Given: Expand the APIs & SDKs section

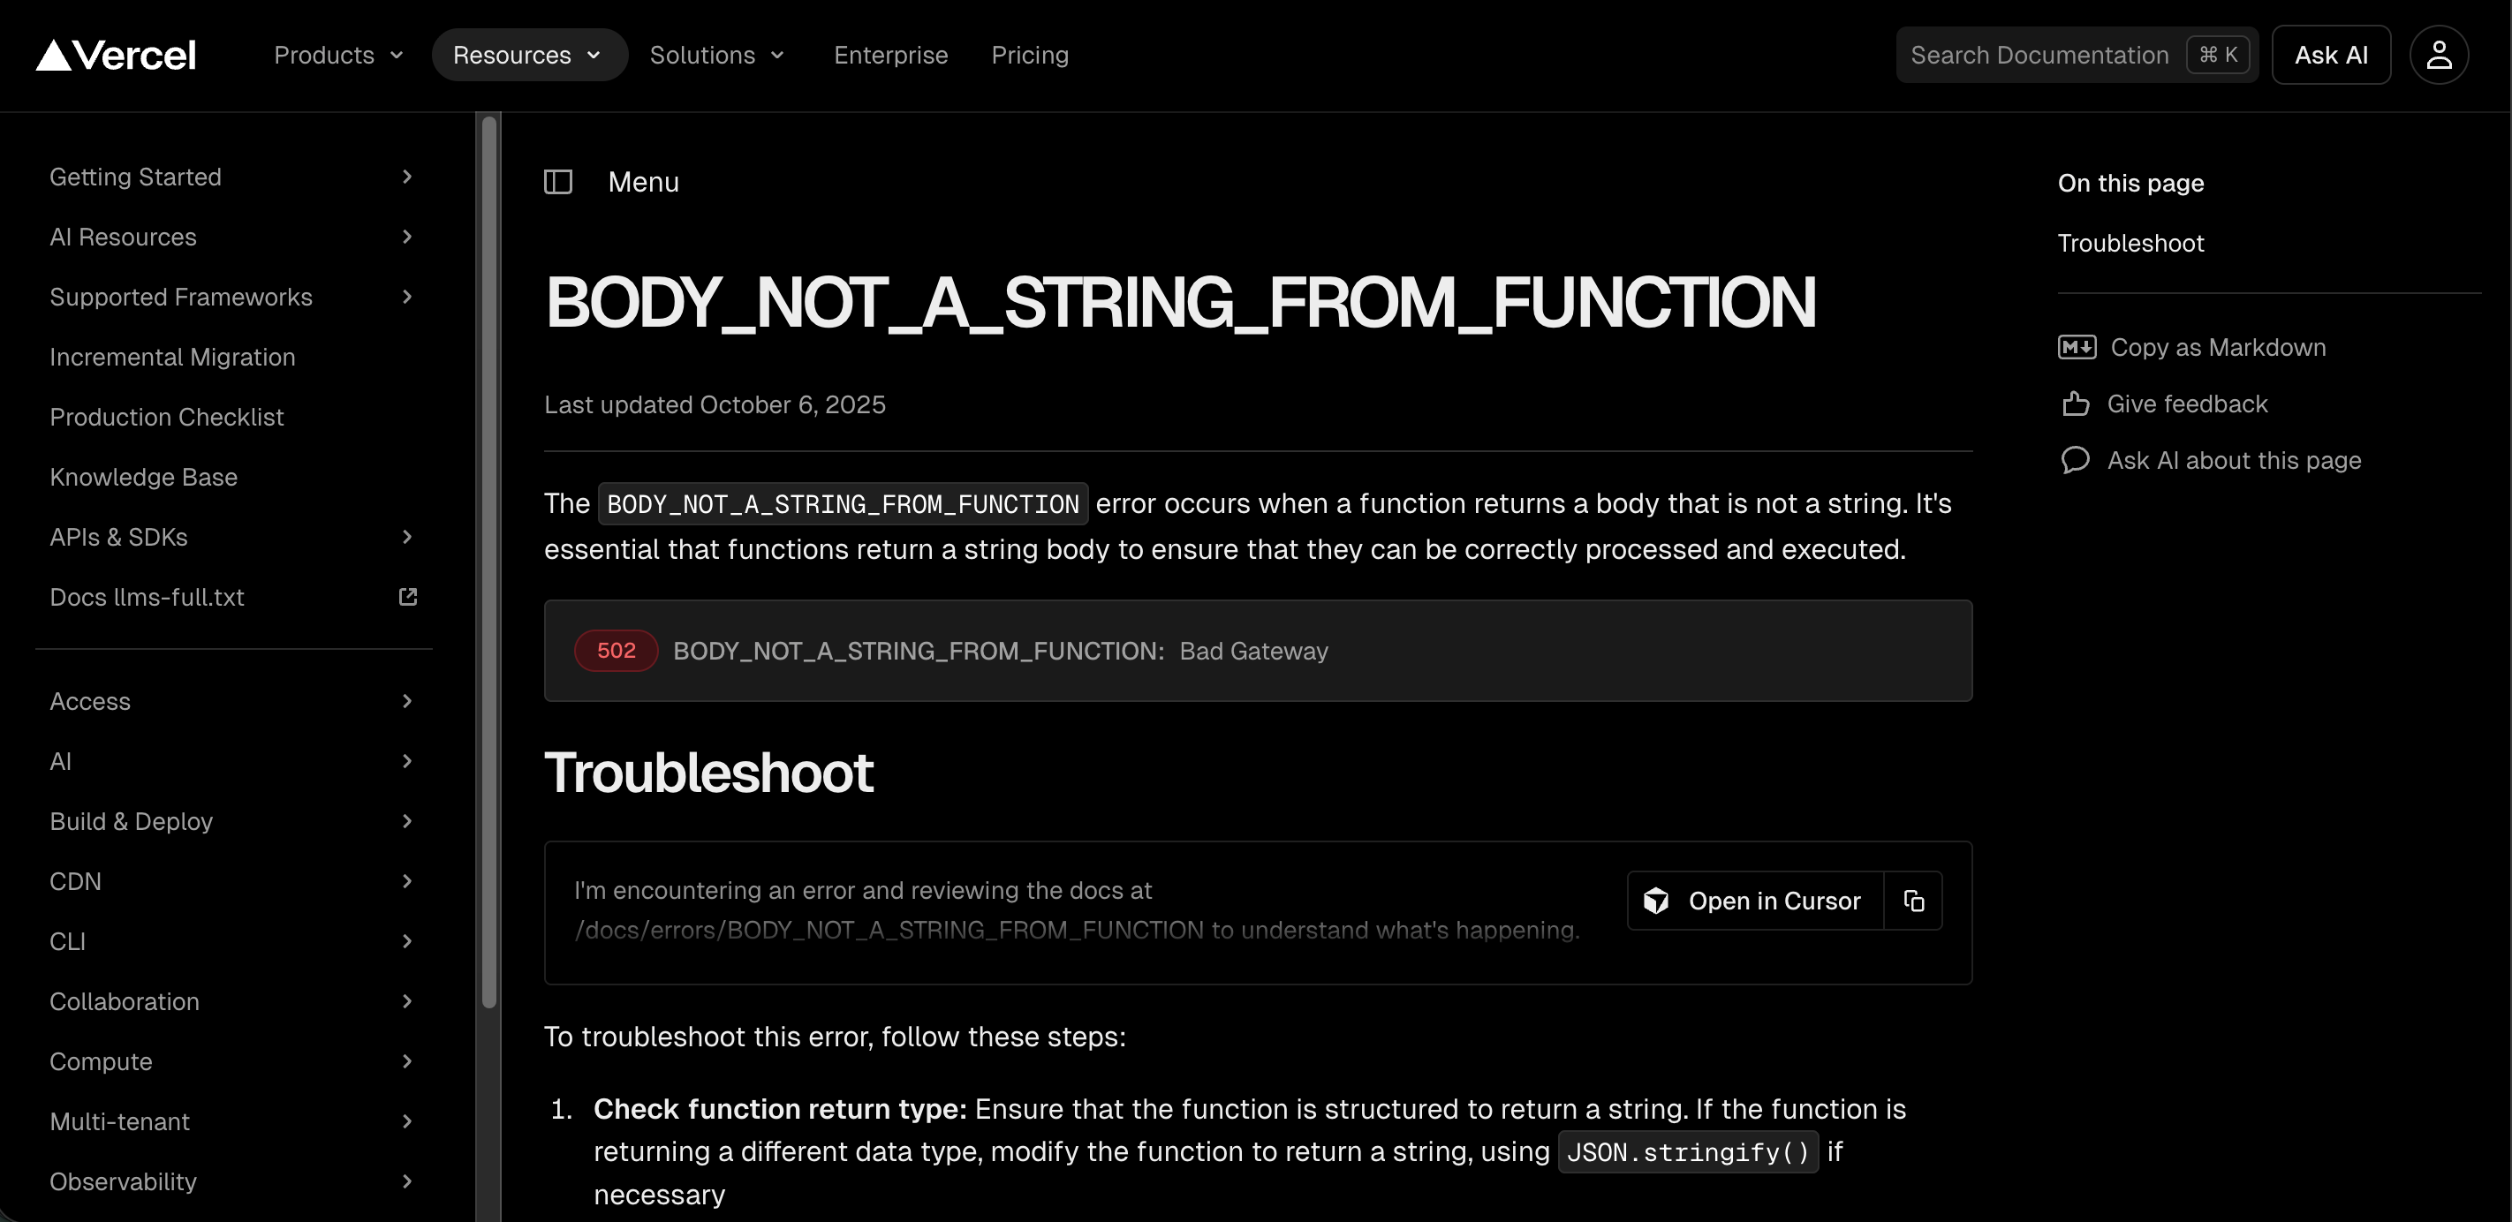Looking at the screenshot, I should 406,537.
